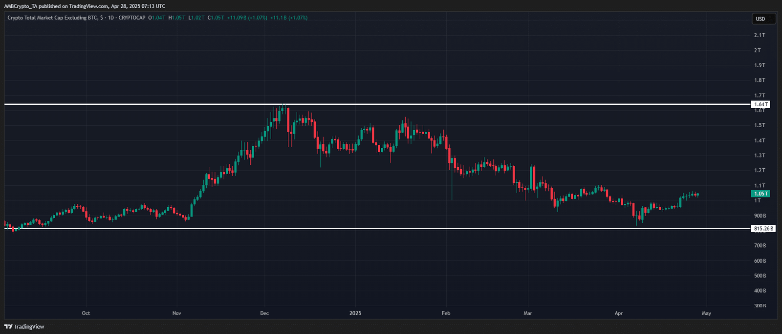The image size is (782, 334).
Task: Click the +11.09B (+1.07%) change value
Action: [x=247, y=18]
